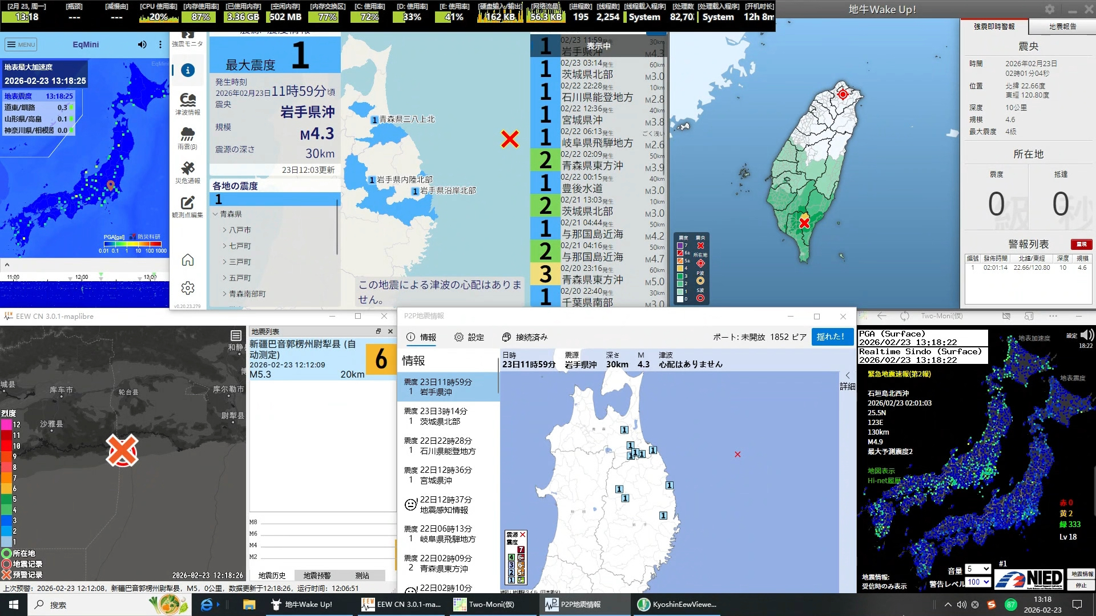Expand the 八戸市 entry
The height and width of the screenshot is (616, 1096).
pos(225,230)
